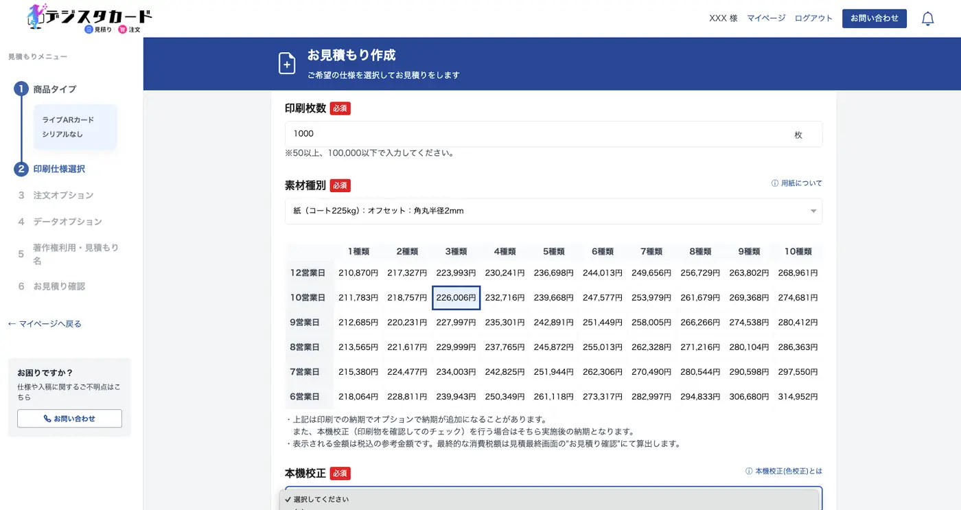Select price 217,327円 cell
The height and width of the screenshot is (510, 961).
pos(407,273)
